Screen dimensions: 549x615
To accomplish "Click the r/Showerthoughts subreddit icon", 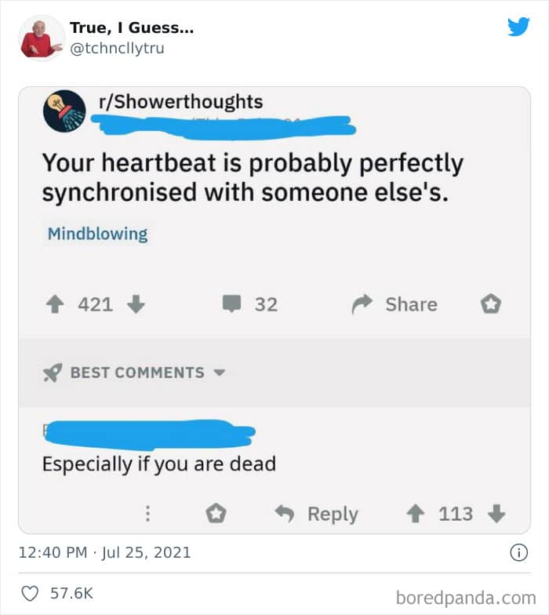I will pyautogui.click(x=64, y=111).
